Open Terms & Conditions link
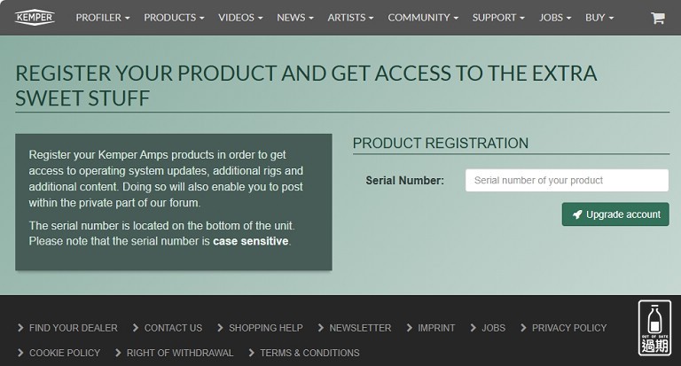This screenshot has width=681, height=366. [x=309, y=353]
